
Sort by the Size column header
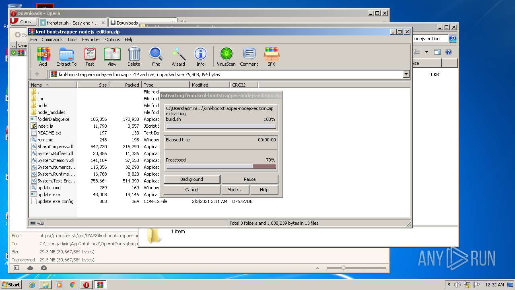tap(93, 85)
